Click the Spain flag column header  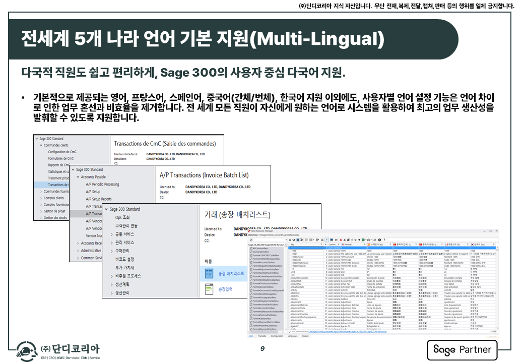point(379,245)
